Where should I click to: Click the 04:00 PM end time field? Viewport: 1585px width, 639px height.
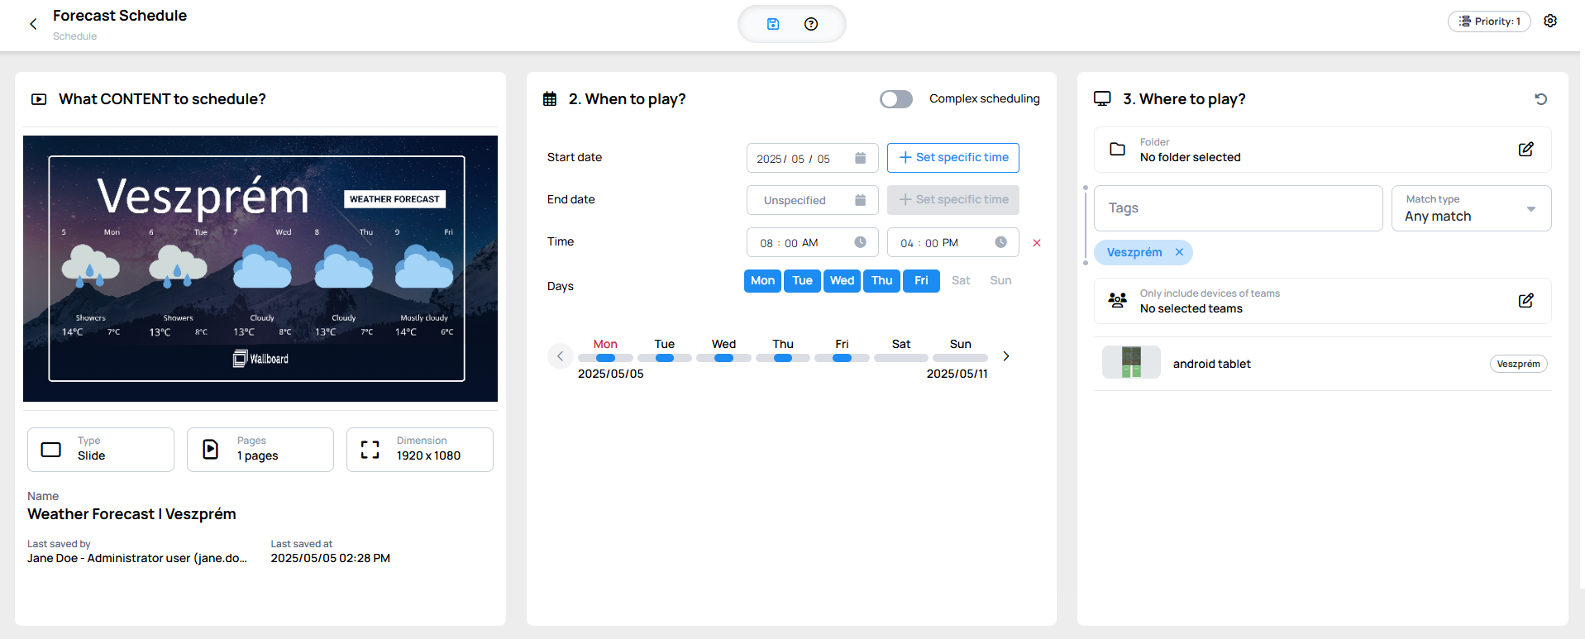coord(953,242)
